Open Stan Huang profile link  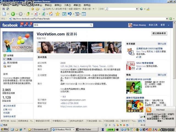[139, 25]
